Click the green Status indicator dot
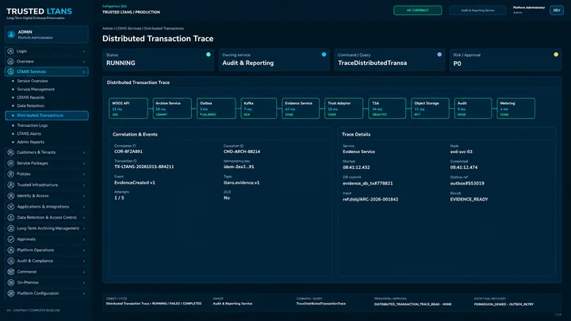Image resolution: width=571 pixels, height=321 pixels. point(209,55)
